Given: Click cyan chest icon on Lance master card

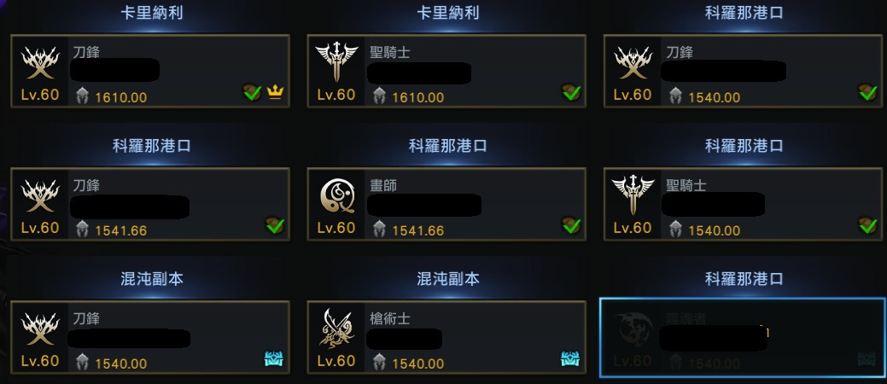Looking at the screenshot, I should (x=570, y=358).
